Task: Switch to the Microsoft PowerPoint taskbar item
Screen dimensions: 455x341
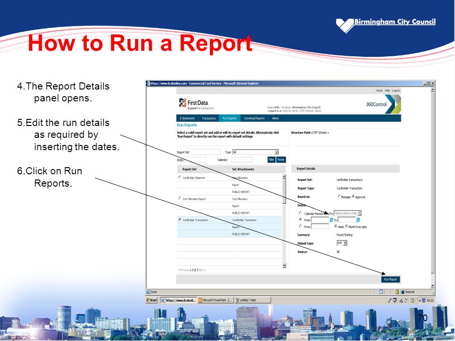Action: coord(215,300)
